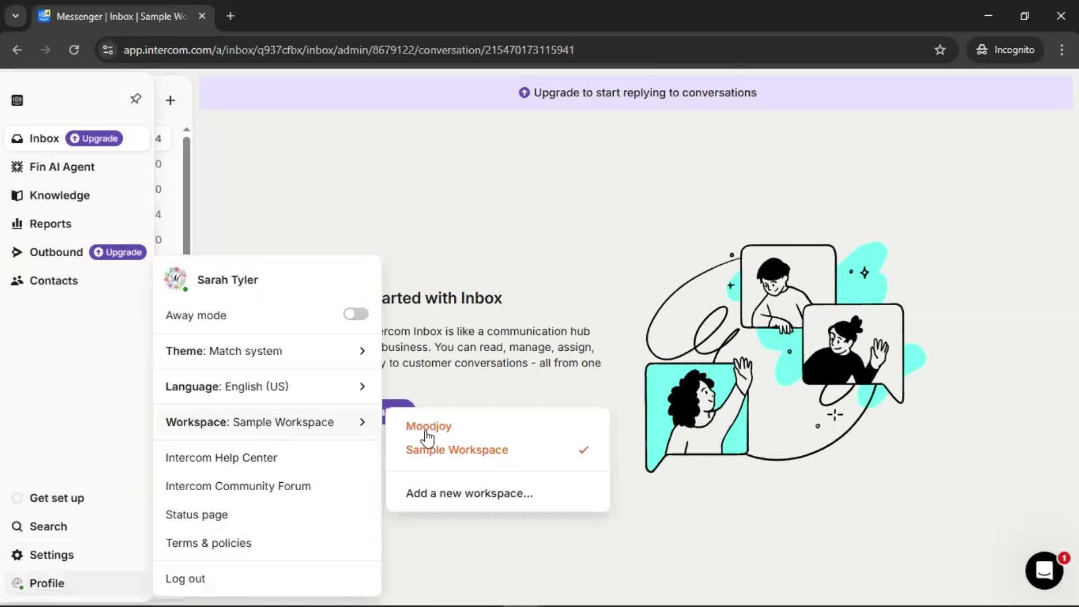Screen dimensions: 1079x607
Task: Open Intercom Help Center link
Action: click(x=221, y=458)
